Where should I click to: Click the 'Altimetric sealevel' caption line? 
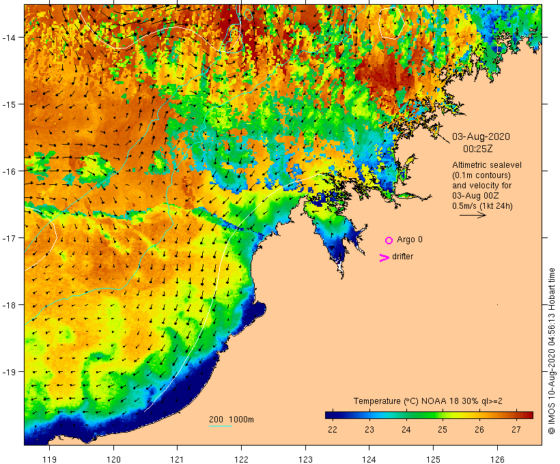pos(487,165)
